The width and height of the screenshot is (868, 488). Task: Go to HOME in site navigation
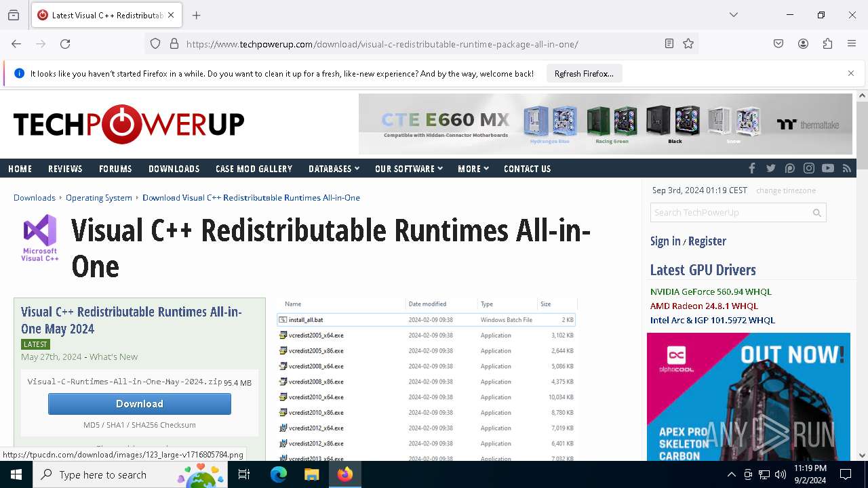tap(20, 169)
